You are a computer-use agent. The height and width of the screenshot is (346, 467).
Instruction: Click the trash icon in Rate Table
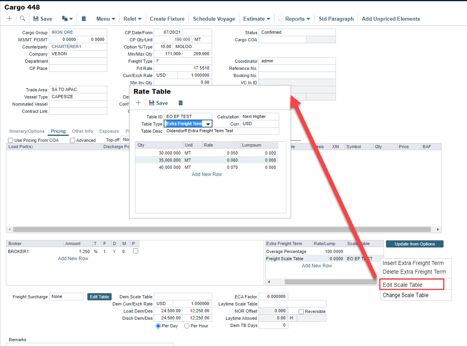181,103
